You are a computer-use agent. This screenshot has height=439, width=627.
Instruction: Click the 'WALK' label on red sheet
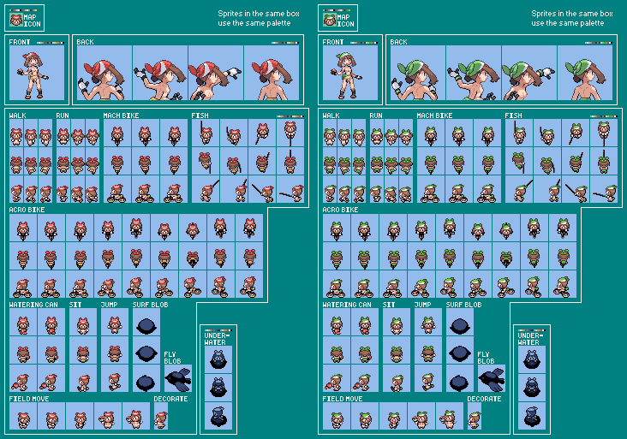(18, 116)
